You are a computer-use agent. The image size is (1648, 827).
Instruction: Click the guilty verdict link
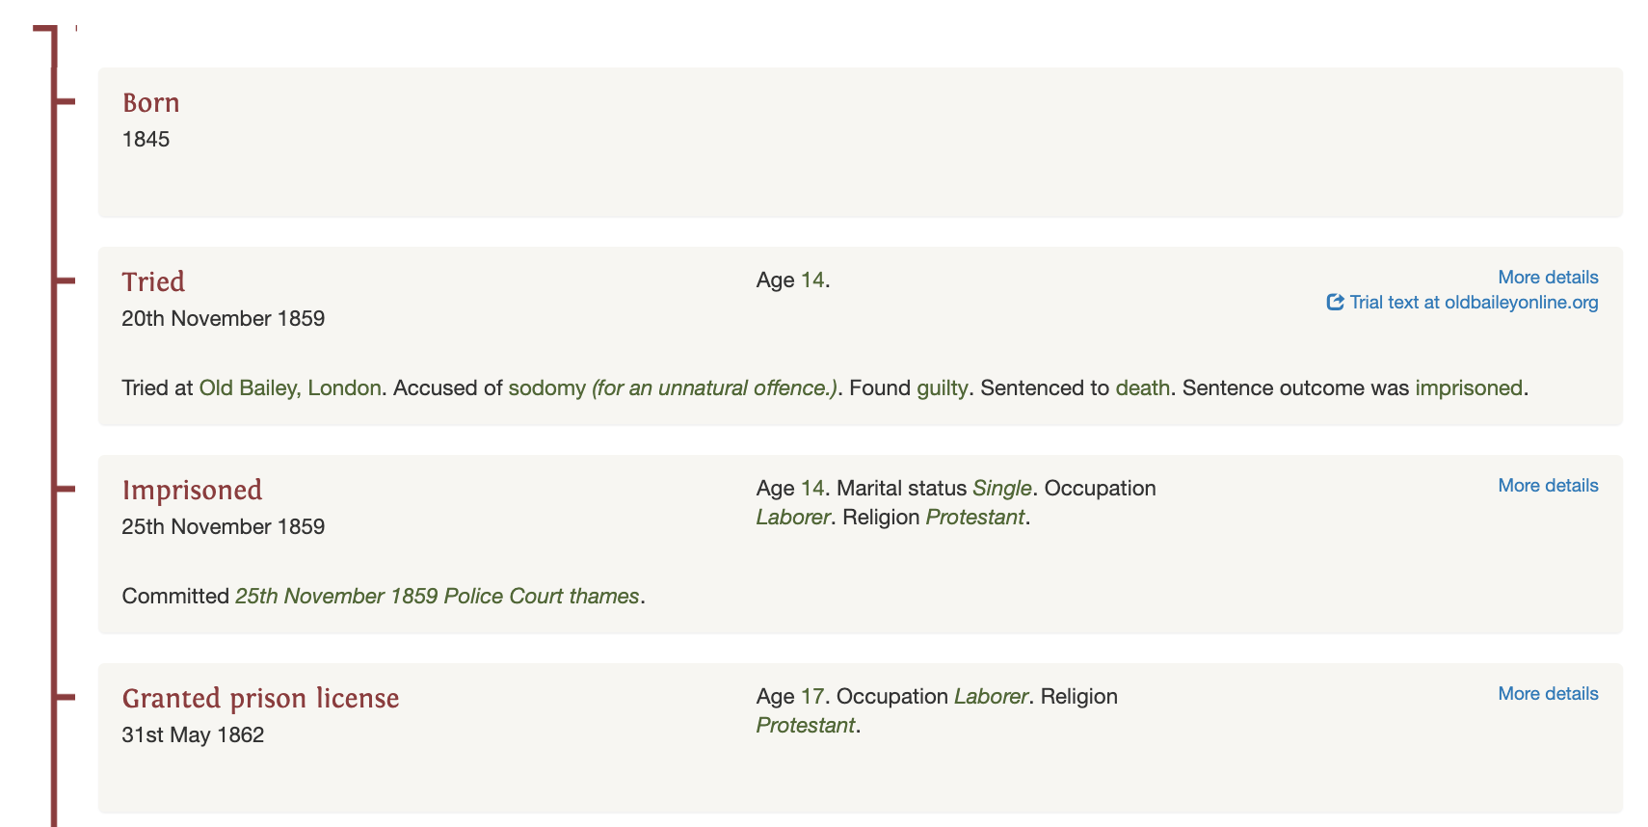point(942,388)
